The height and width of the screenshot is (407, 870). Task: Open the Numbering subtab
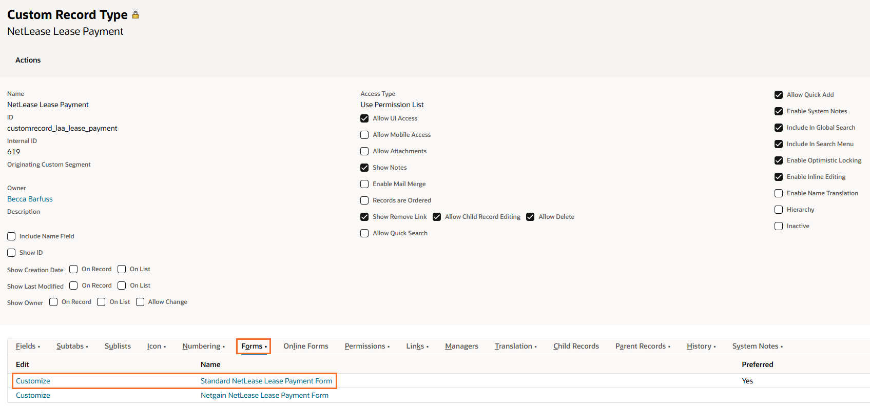click(201, 346)
